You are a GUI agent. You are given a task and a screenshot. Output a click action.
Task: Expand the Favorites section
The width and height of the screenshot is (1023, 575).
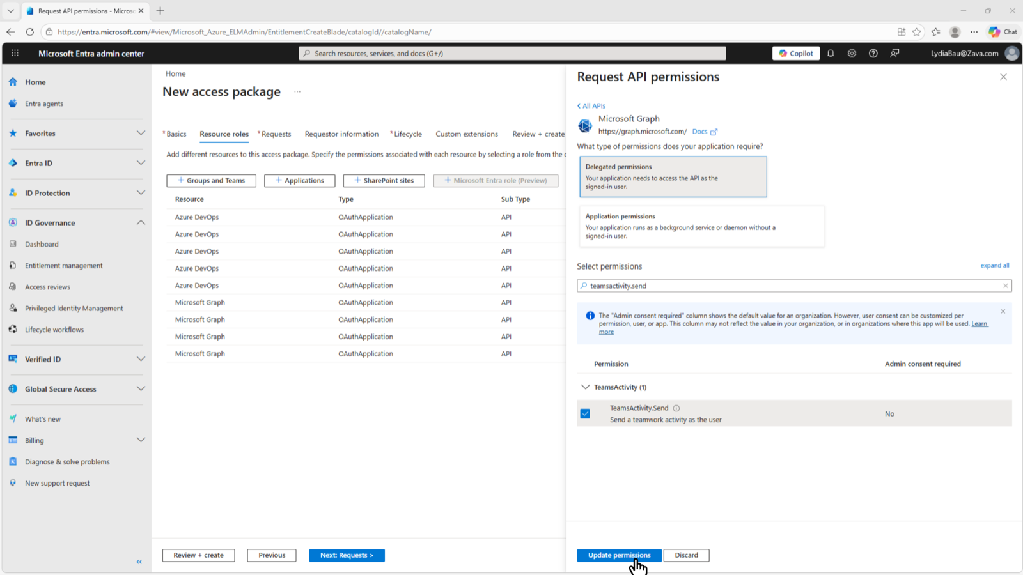click(141, 134)
